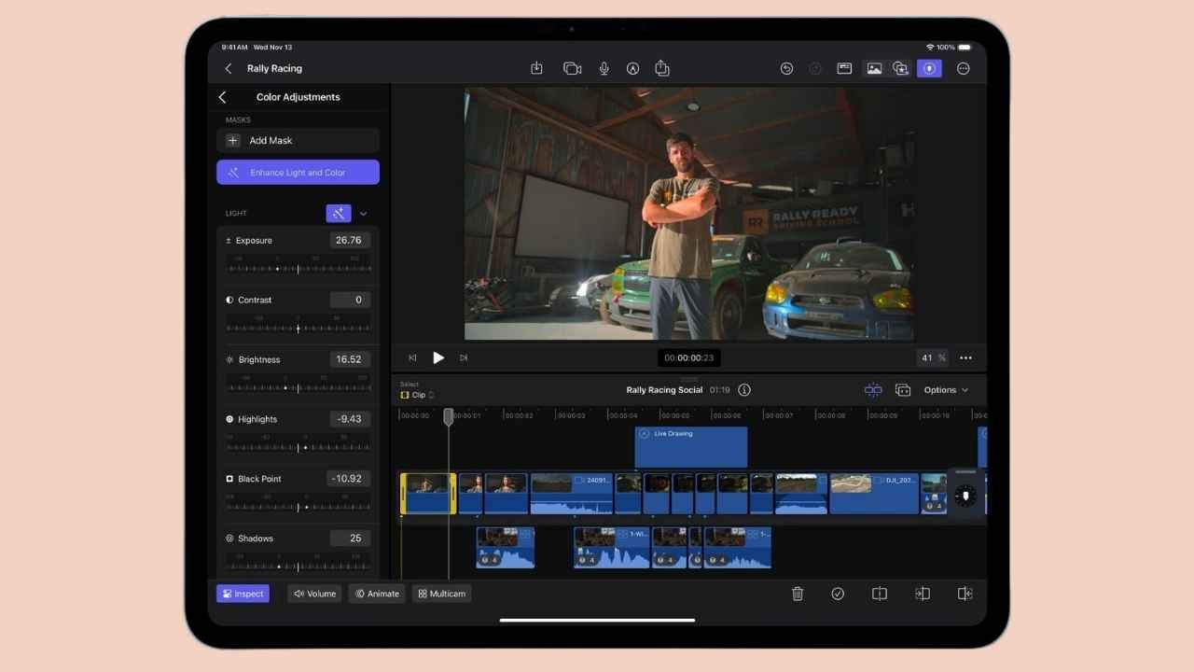Select the record video camera icon

coord(572,68)
